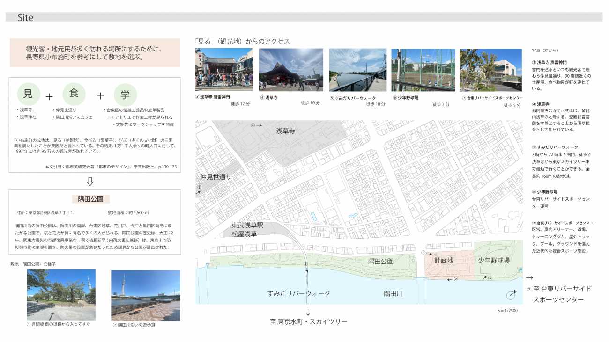Click the green 学 circle
Screen dimensions: 609x342
(x=125, y=95)
